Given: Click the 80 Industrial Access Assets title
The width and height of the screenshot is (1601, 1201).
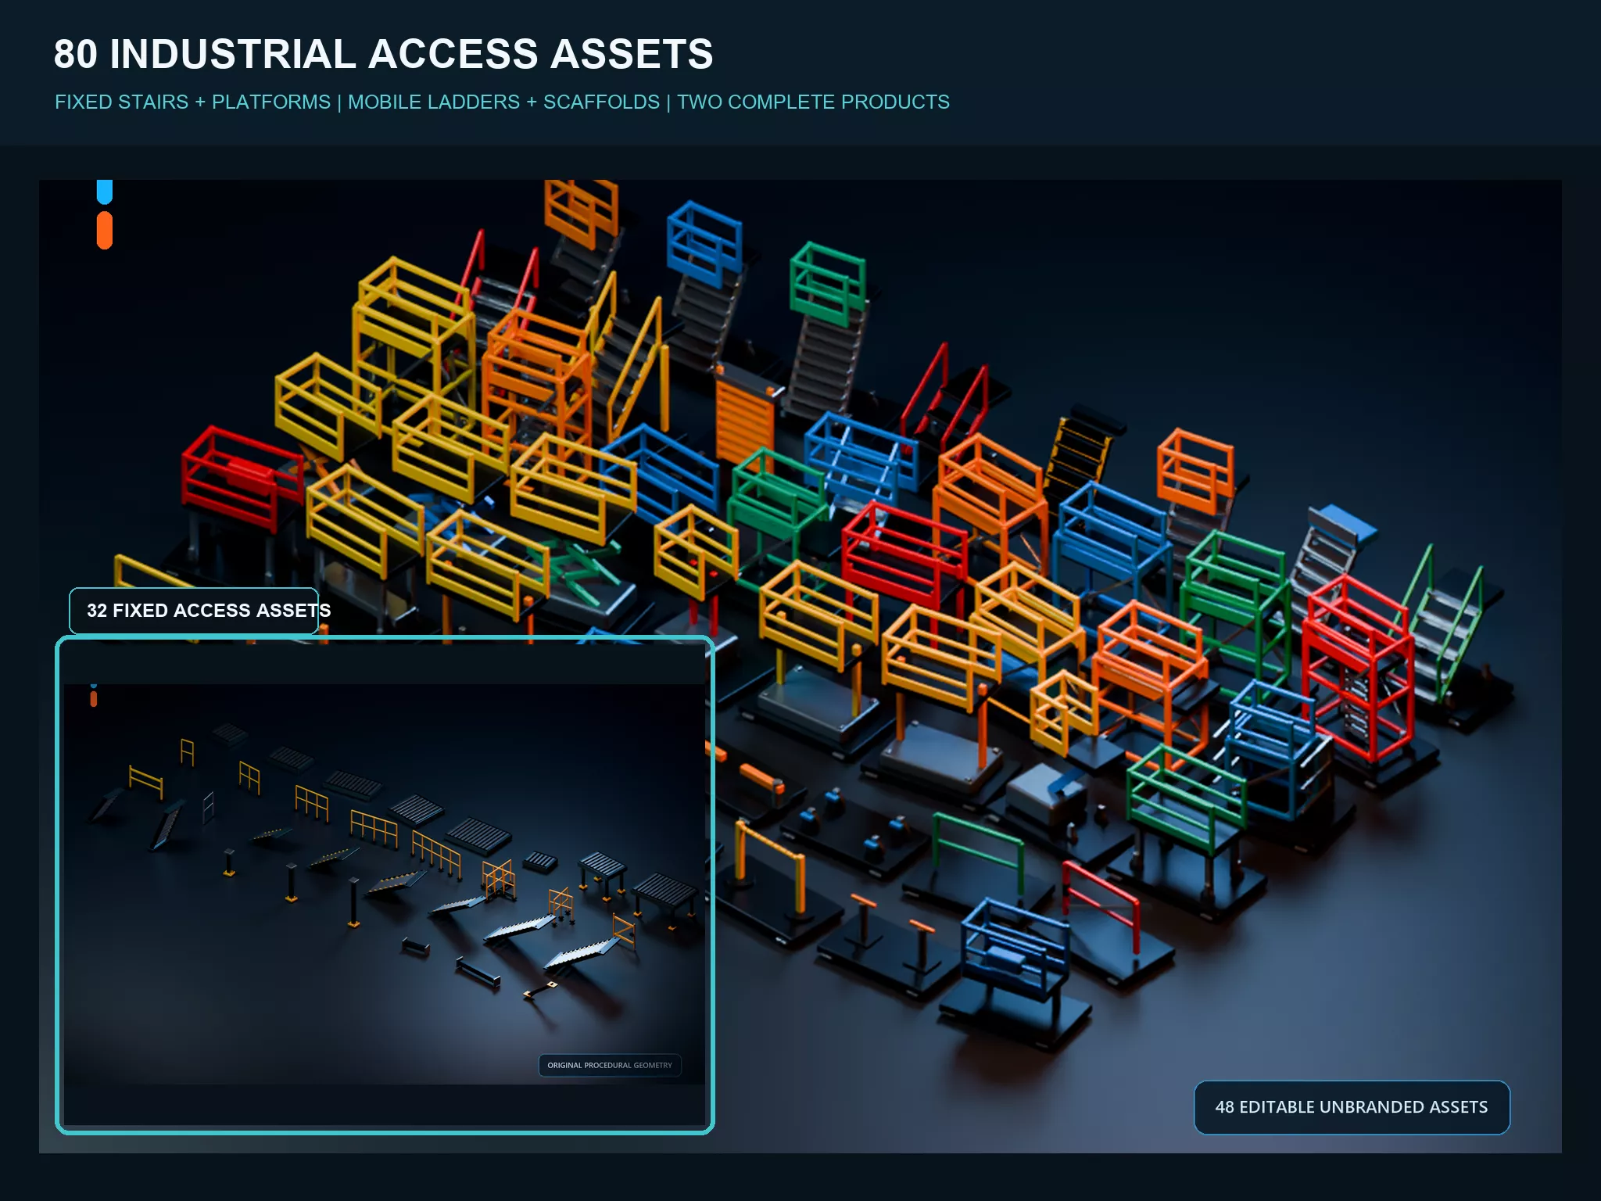Looking at the screenshot, I should (384, 54).
